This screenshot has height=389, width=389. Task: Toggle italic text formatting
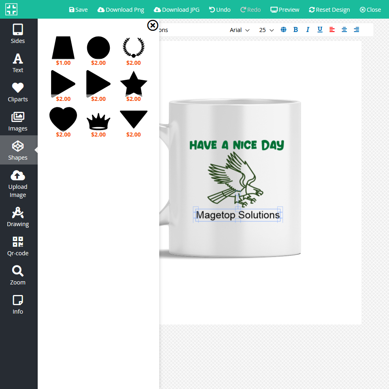click(308, 30)
